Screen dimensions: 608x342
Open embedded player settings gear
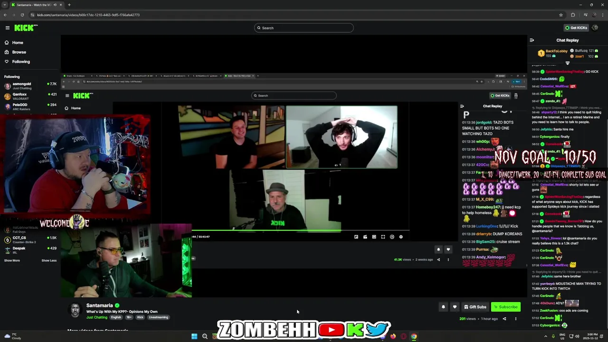(401, 237)
